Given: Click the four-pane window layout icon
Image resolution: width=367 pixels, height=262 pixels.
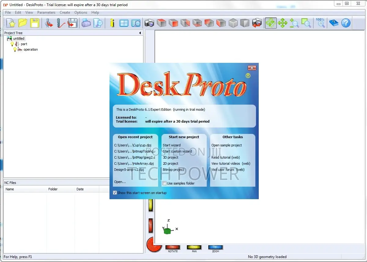Looking at the screenshot, I should coord(124,23).
